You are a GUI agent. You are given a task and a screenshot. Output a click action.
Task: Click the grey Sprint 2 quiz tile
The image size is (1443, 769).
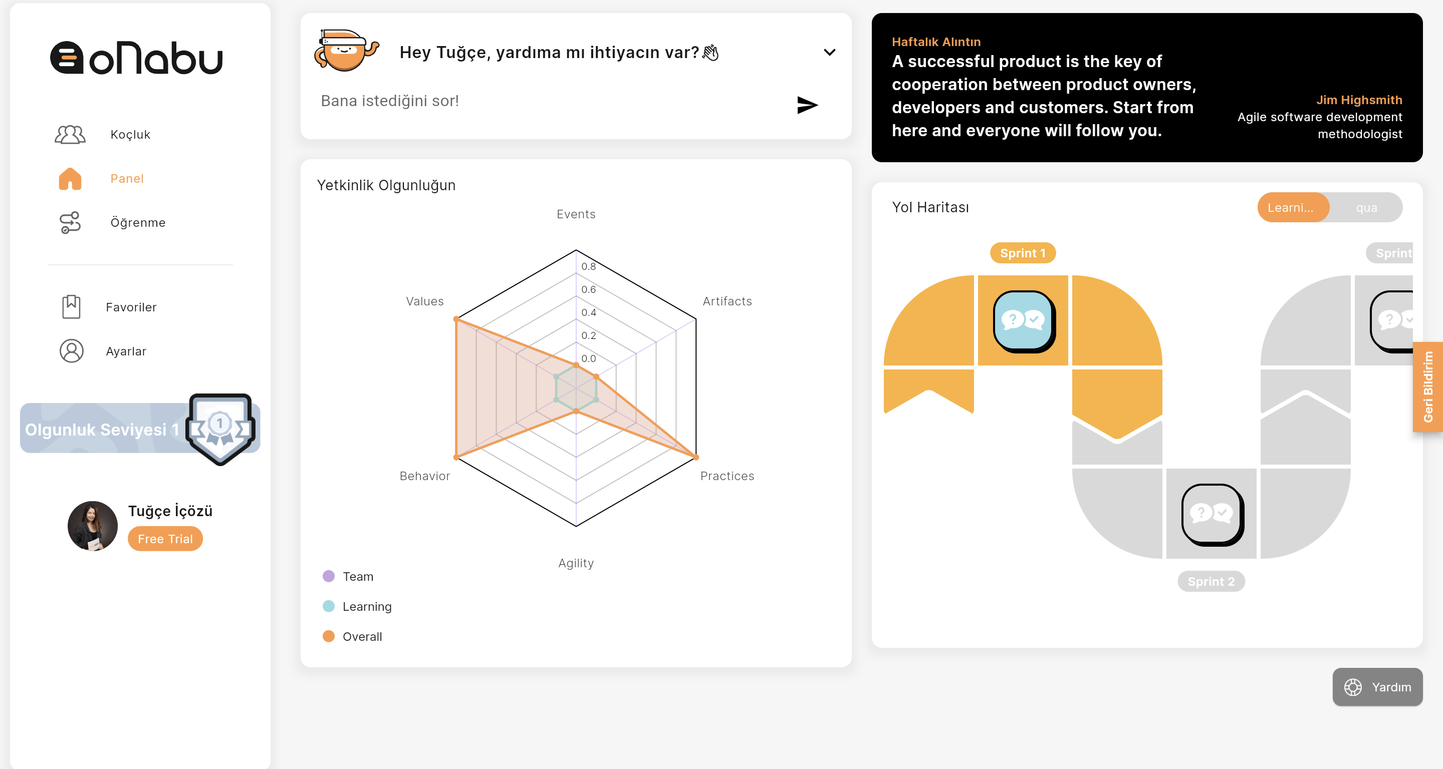coord(1212,513)
